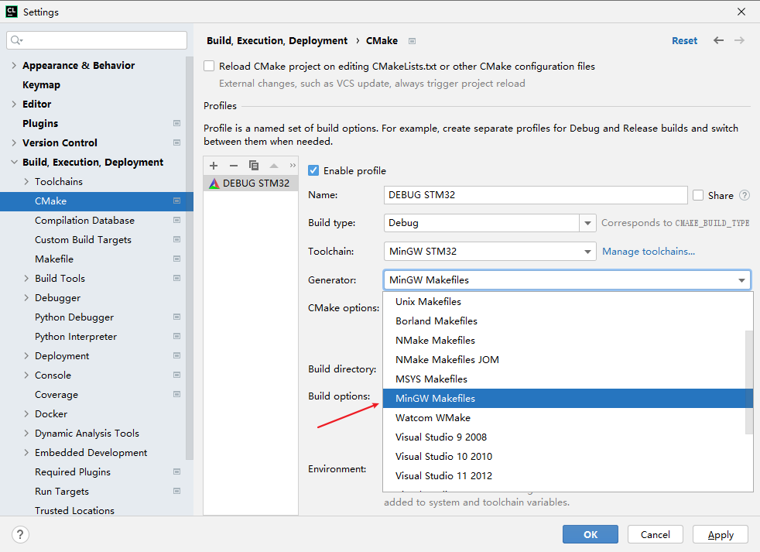Click project-level icon next to CMake breadcrumb
The width and height of the screenshot is (760, 552).
pyautogui.click(x=412, y=41)
